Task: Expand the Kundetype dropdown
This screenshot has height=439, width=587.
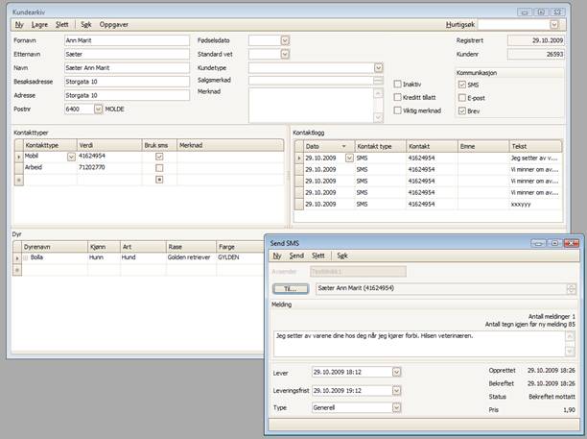Action: coord(379,68)
